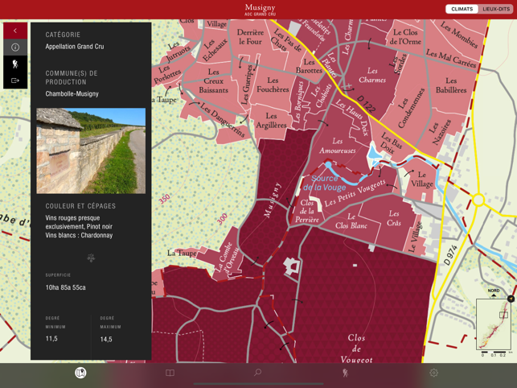Tap the Chambolle-Musigny commune text
Viewport: 517px width, 388px height.
[x=72, y=94]
